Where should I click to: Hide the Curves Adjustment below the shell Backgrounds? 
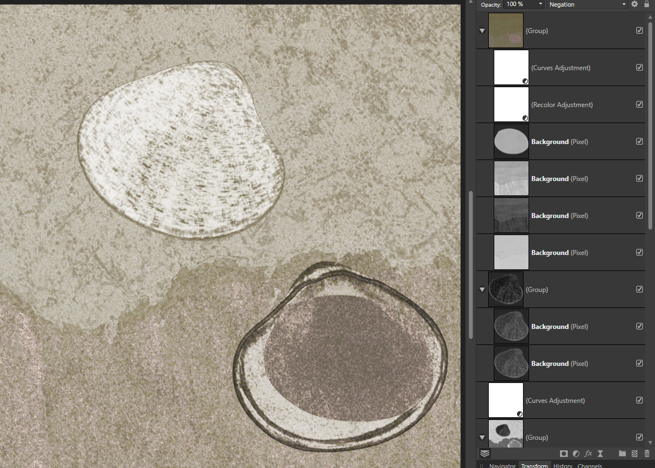639,400
